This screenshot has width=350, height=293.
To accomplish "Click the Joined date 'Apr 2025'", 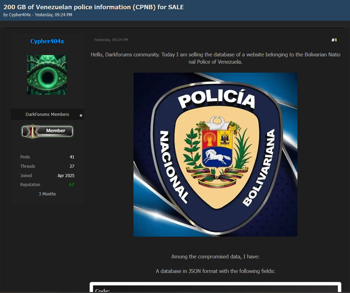I will pos(66,175).
